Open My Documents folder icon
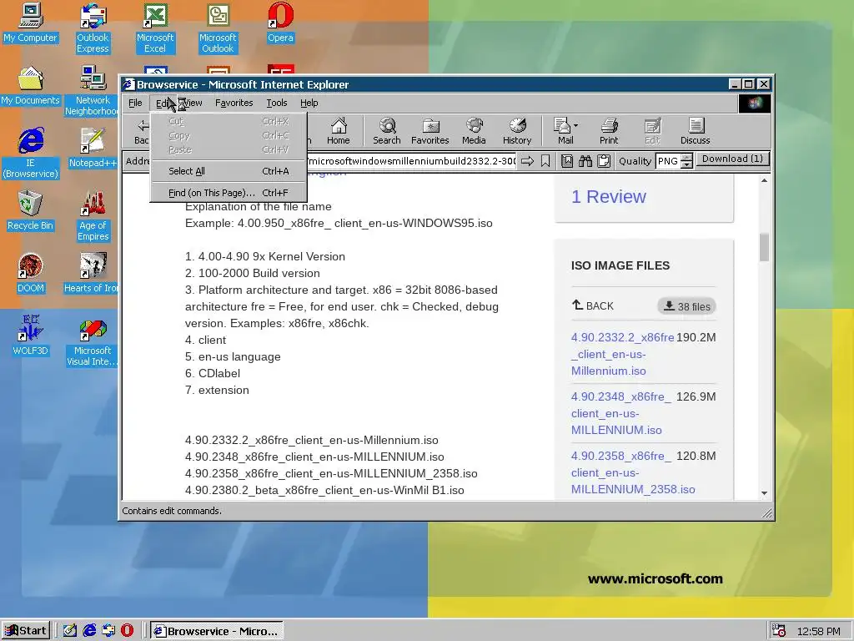 pos(31,86)
